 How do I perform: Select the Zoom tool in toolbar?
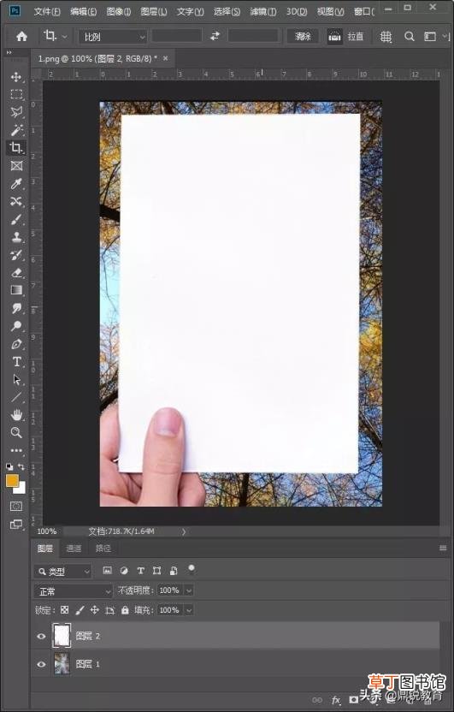tap(16, 432)
